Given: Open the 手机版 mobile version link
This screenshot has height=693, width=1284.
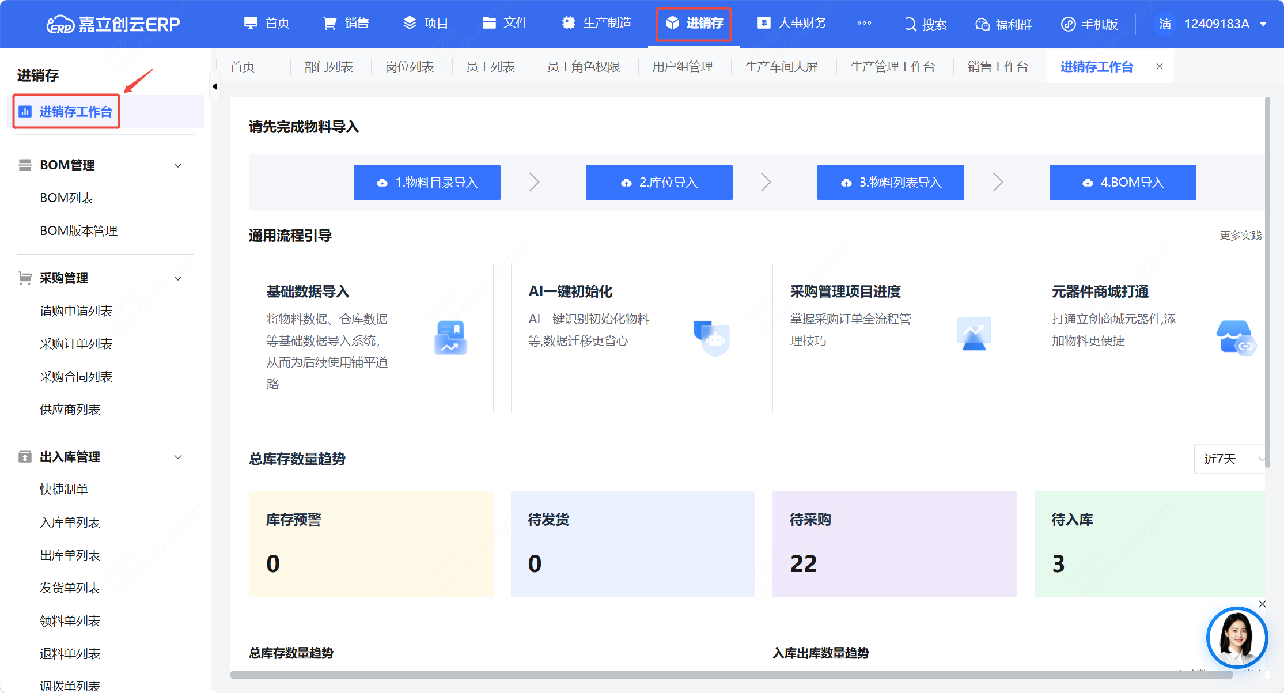Looking at the screenshot, I should pos(1089,24).
